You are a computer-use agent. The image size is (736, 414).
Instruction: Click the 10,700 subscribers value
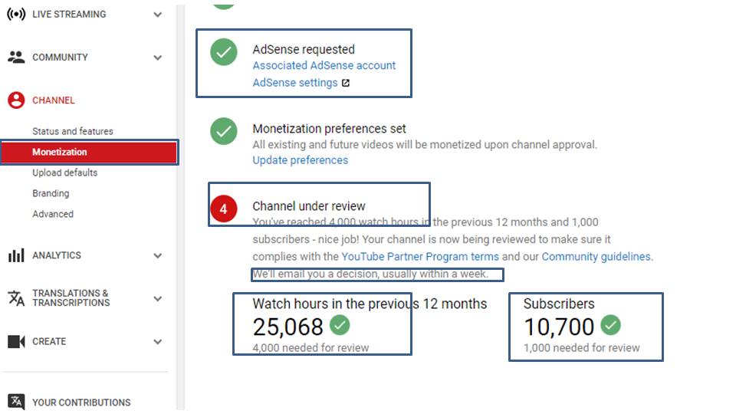[559, 327]
